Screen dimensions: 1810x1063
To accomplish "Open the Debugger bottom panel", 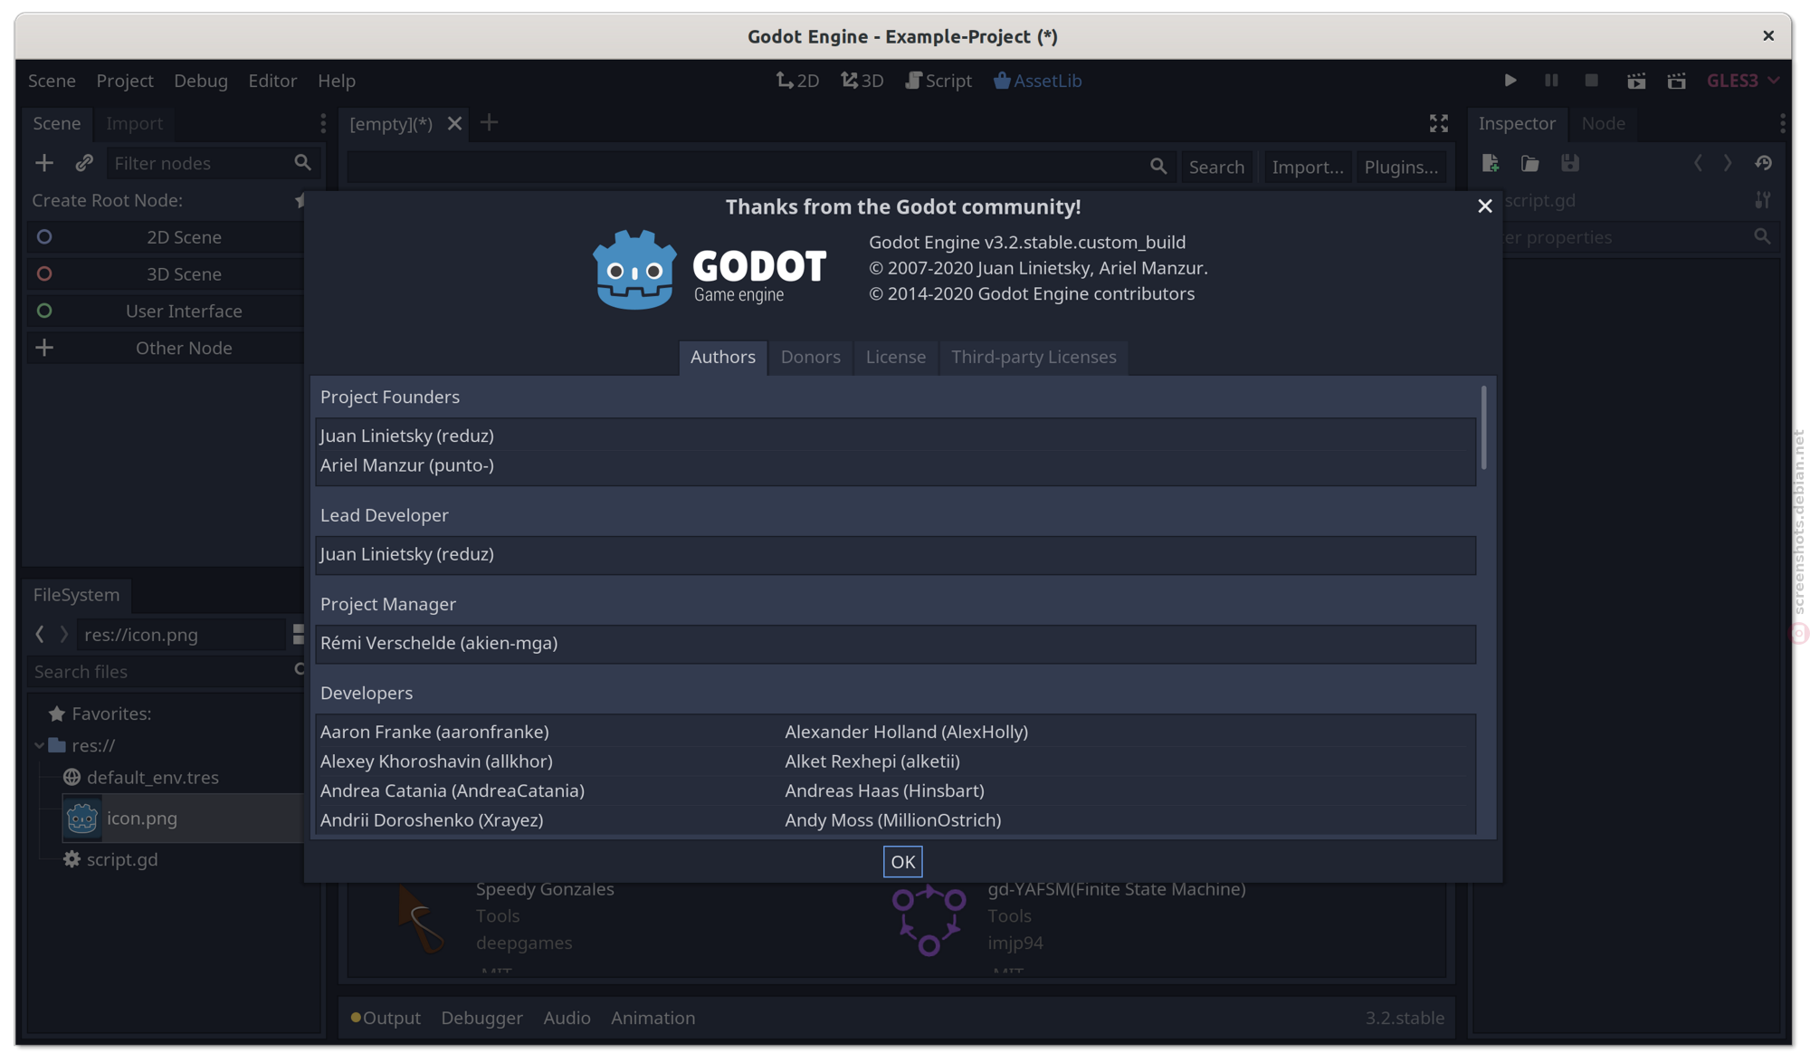I will point(481,1018).
